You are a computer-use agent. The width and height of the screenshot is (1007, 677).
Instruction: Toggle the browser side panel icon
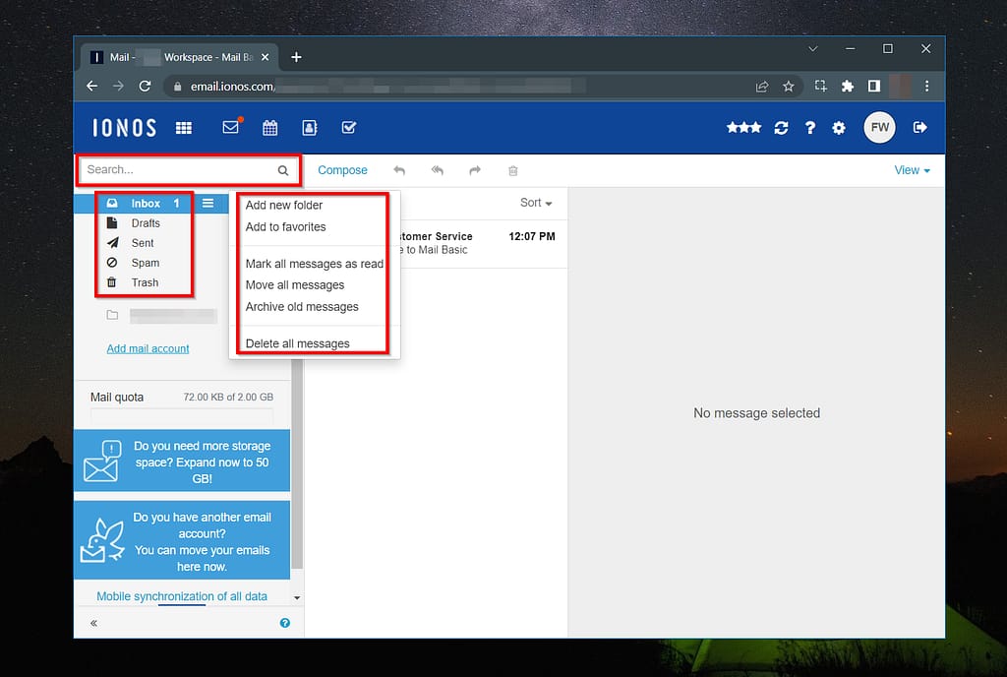pos(874,86)
